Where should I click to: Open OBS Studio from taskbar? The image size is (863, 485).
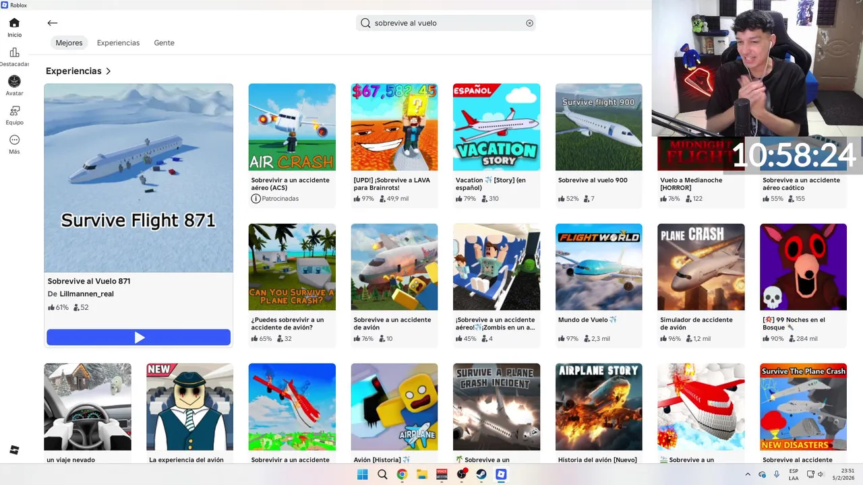pos(462,474)
